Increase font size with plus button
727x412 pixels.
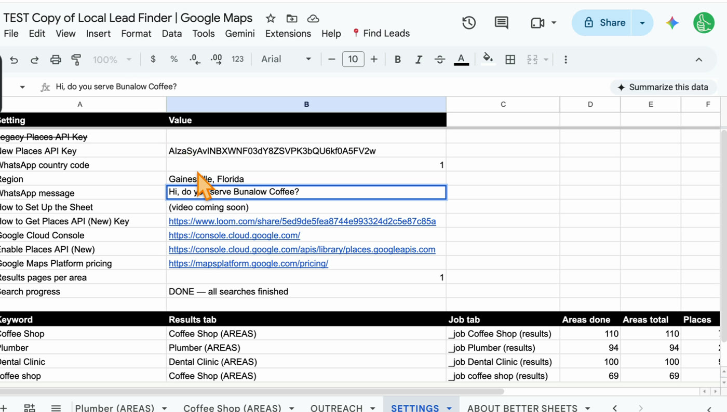point(374,59)
